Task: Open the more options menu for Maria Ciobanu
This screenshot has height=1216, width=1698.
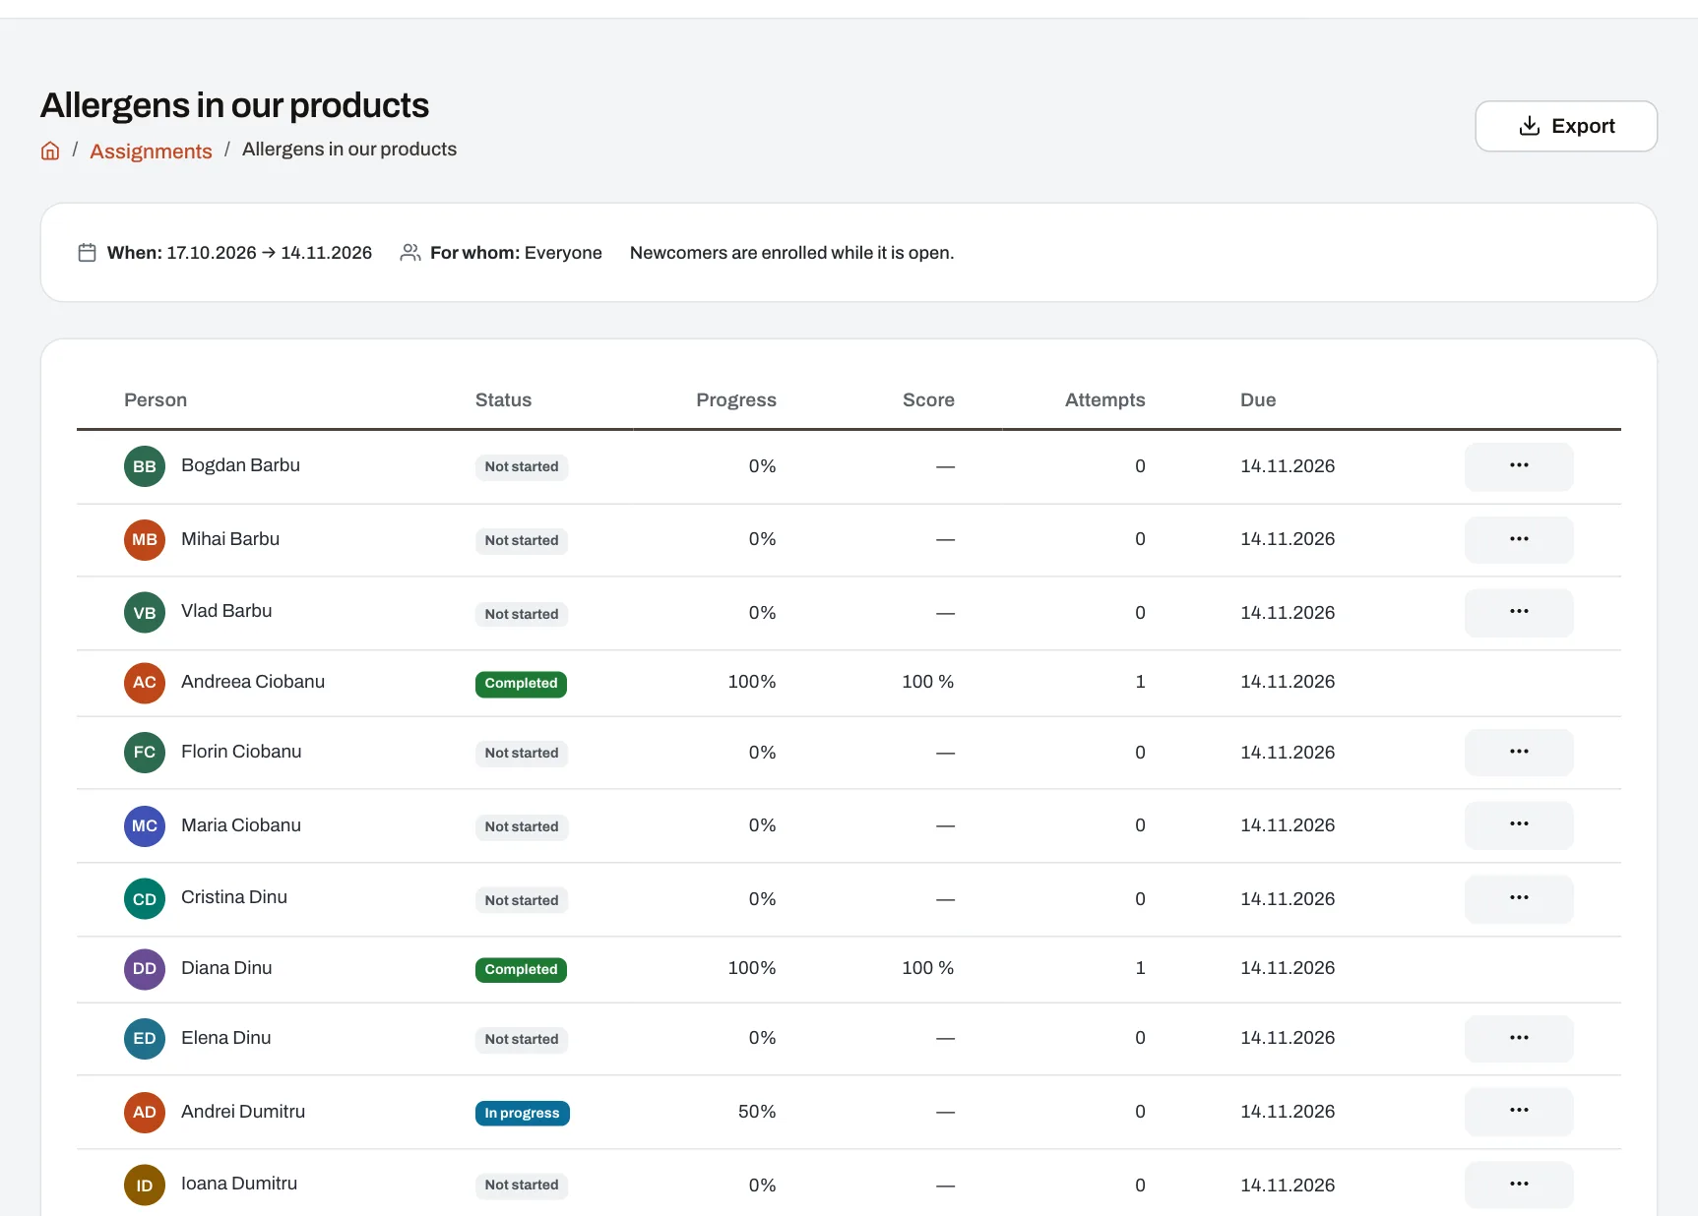Action: point(1518,825)
